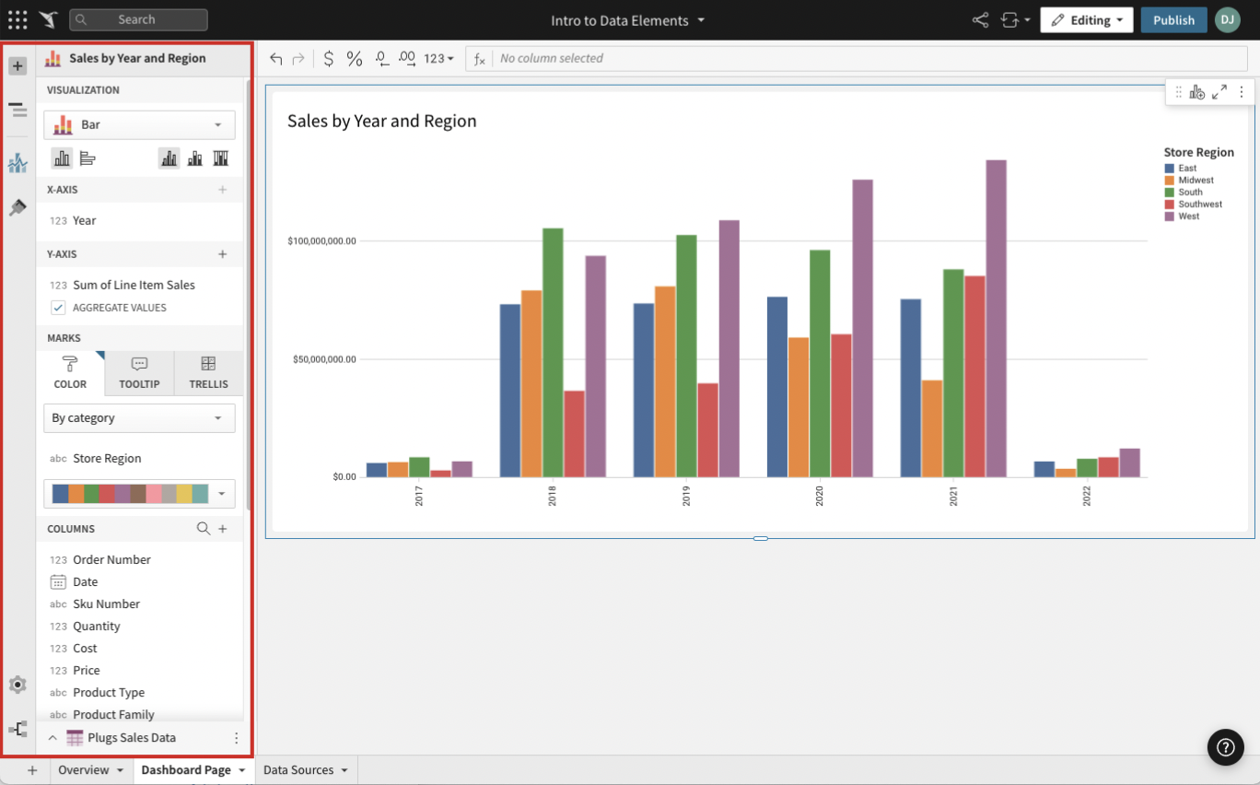This screenshot has height=785, width=1260.
Task: Open the color palette swatch picker
Action: pos(139,494)
